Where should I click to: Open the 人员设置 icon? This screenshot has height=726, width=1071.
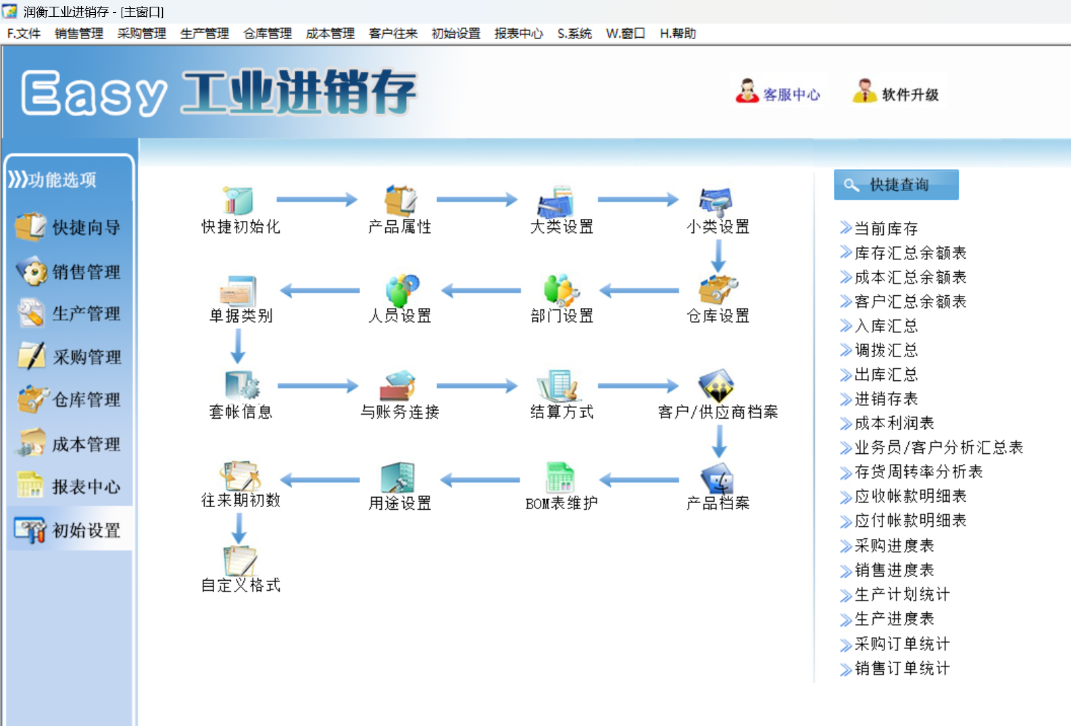(401, 290)
